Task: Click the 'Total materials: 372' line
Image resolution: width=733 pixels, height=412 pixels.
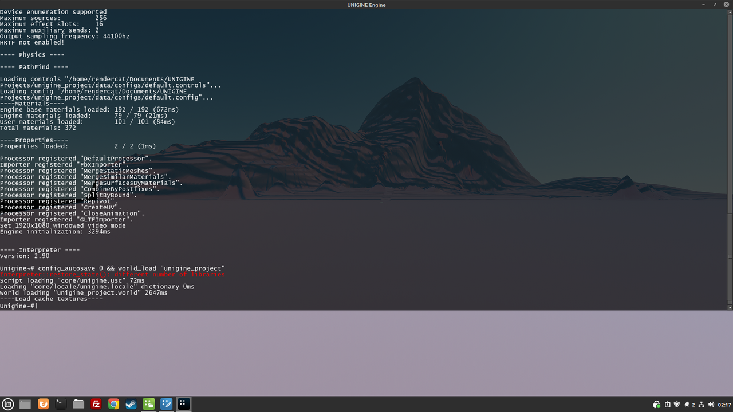Action: coord(38,128)
